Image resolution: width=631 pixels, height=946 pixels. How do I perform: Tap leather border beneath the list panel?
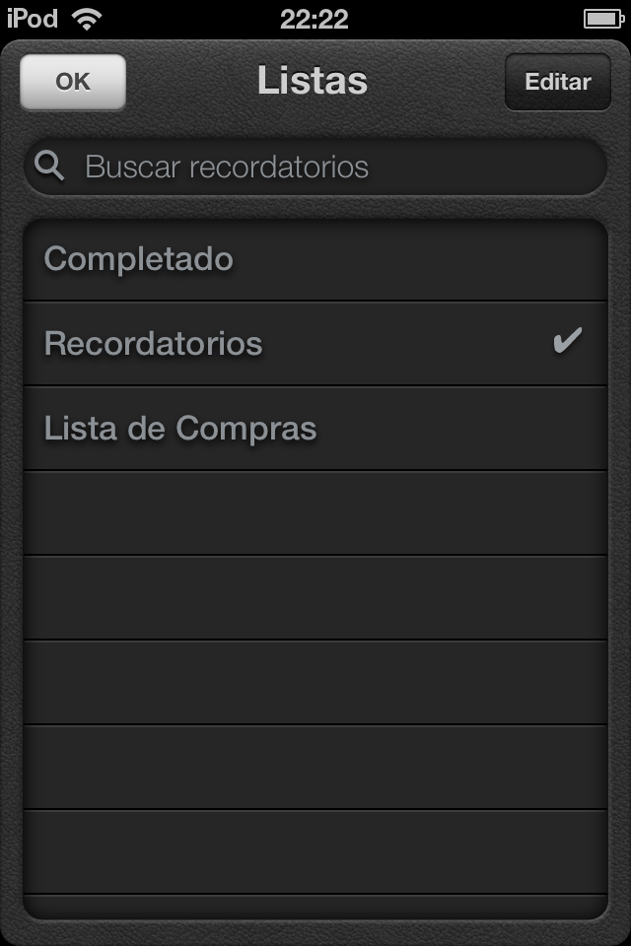315,933
